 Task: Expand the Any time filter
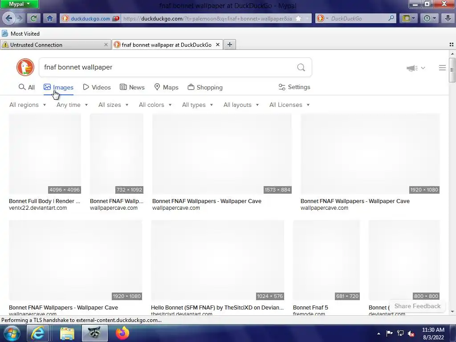[72, 105]
